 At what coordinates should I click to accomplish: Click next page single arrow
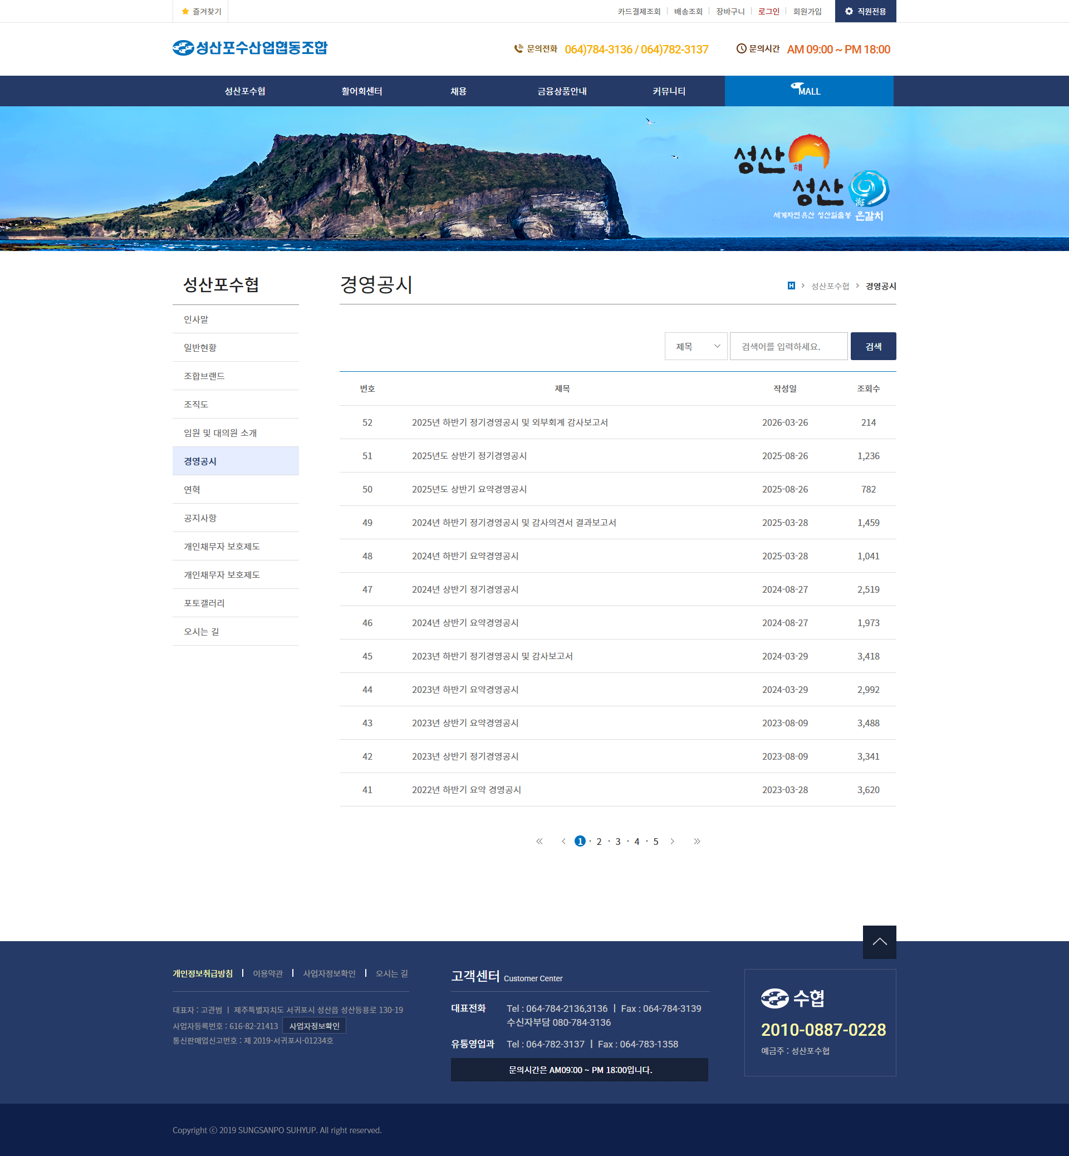coord(672,842)
